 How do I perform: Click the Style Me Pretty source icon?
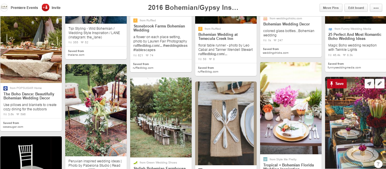pos(265,159)
